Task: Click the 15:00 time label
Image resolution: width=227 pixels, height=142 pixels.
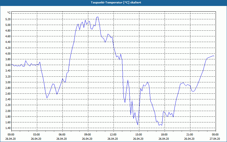Action: click(139, 135)
